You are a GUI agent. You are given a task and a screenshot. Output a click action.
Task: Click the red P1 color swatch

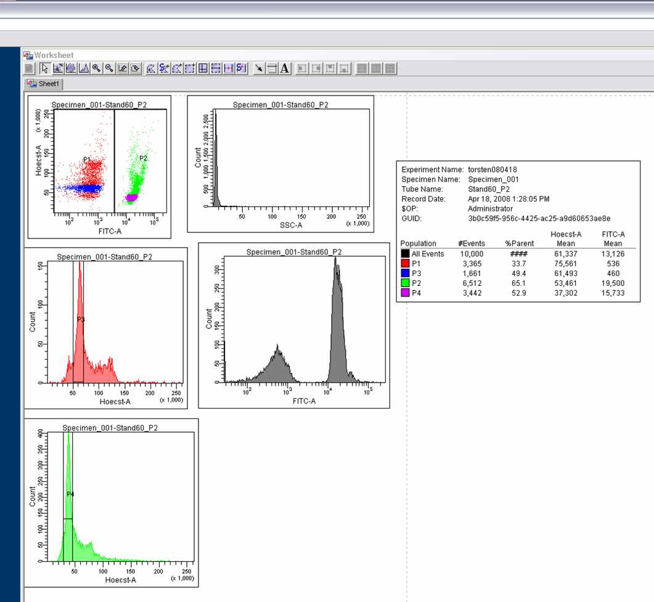(405, 264)
